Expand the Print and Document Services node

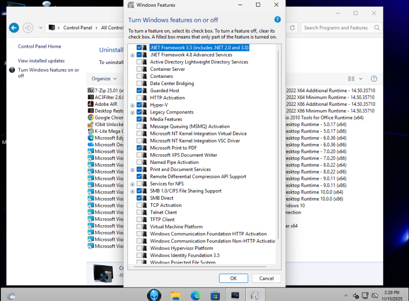(x=133, y=170)
